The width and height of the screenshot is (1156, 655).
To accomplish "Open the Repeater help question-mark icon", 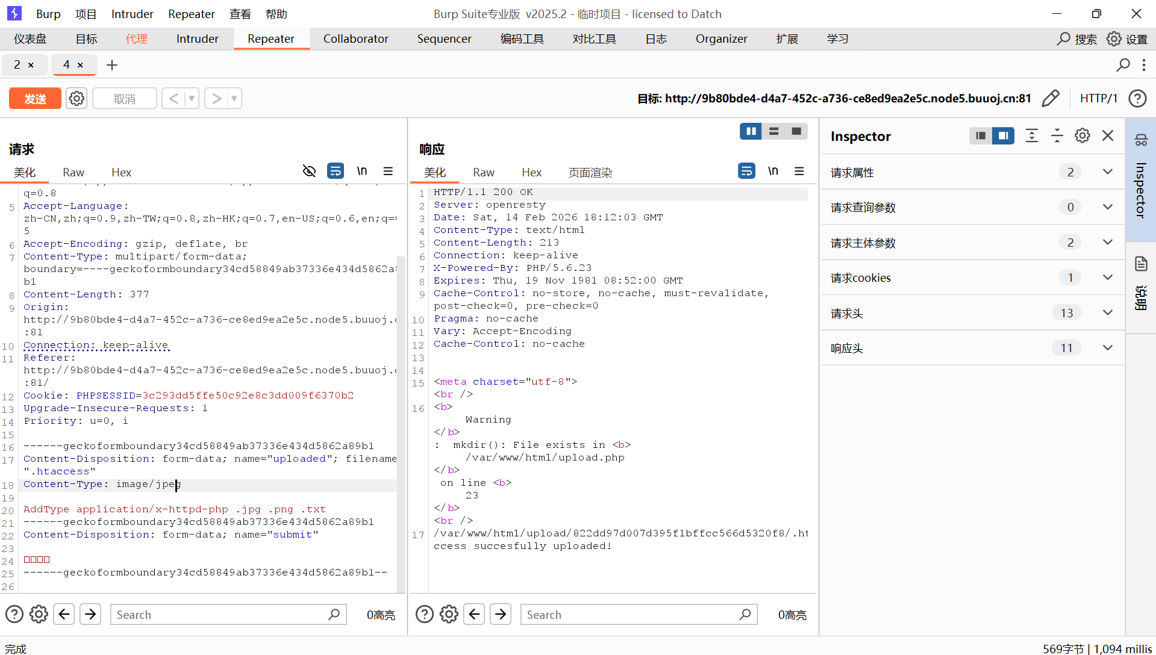I will [x=1137, y=98].
